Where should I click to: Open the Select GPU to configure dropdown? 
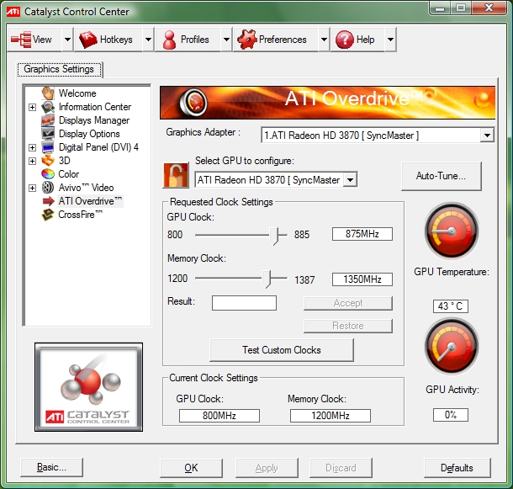click(350, 179)
